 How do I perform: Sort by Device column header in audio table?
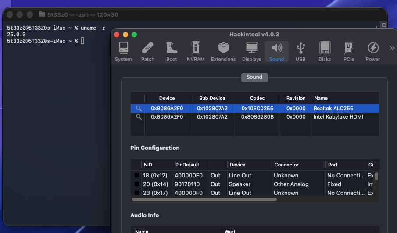[167, 98]
